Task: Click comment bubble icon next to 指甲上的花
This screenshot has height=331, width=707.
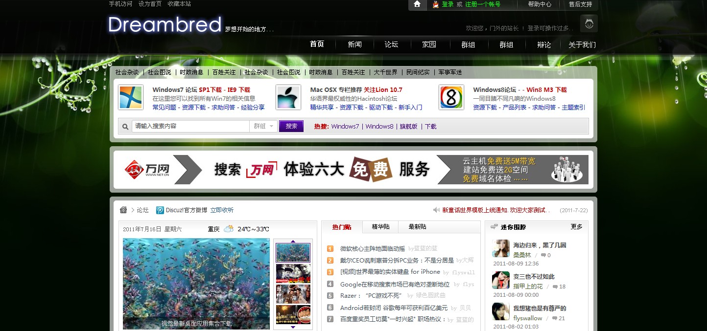Action: [x=555, y=287]
